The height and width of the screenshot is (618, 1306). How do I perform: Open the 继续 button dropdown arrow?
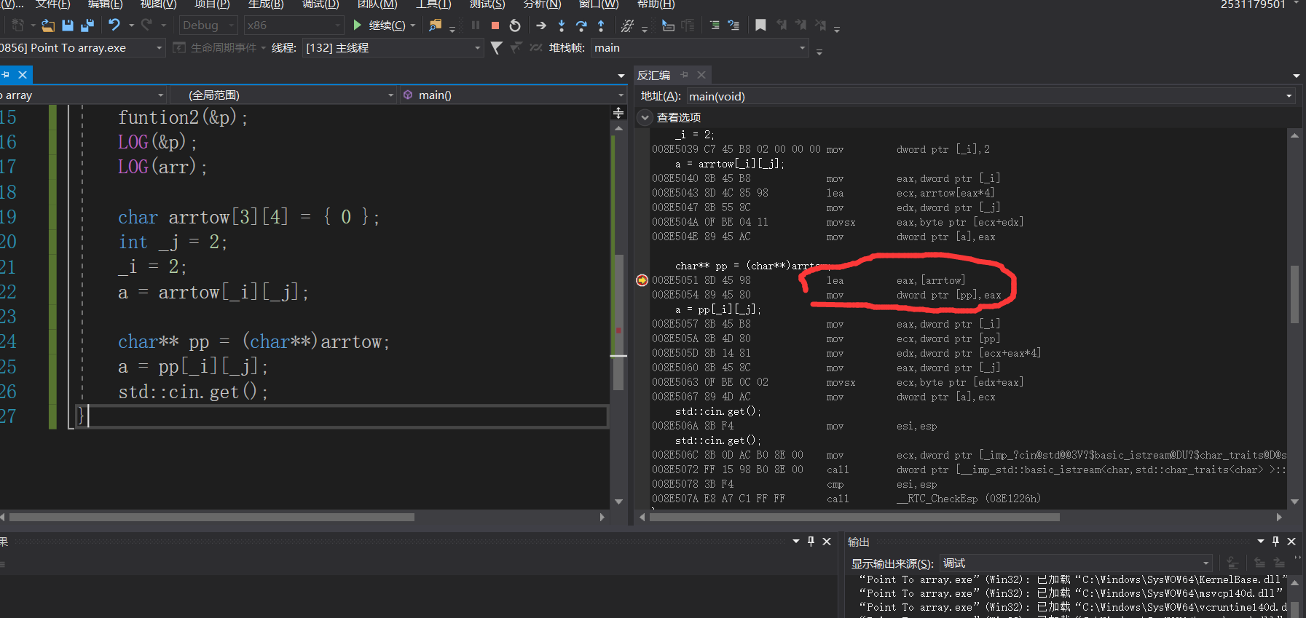coord(413,25)
